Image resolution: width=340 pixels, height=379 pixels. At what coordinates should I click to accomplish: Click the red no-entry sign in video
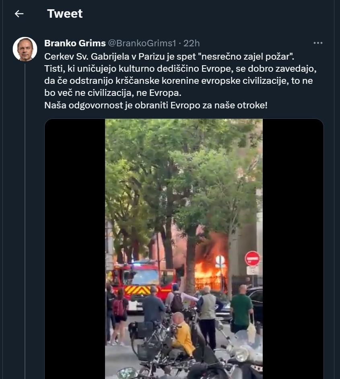[x=252, y=259]
